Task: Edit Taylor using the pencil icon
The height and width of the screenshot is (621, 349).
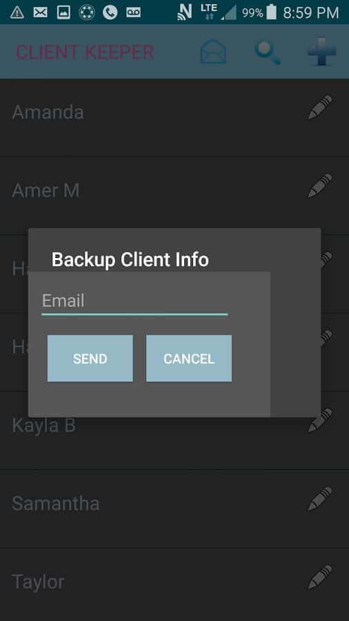Action: 320,578
